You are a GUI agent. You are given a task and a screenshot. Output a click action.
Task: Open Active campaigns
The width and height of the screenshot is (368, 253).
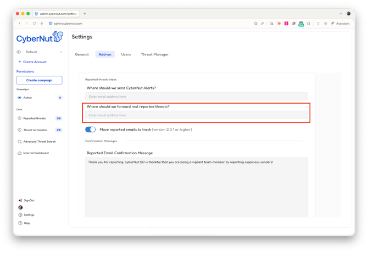pyautogui.click(x=27, y=98)
